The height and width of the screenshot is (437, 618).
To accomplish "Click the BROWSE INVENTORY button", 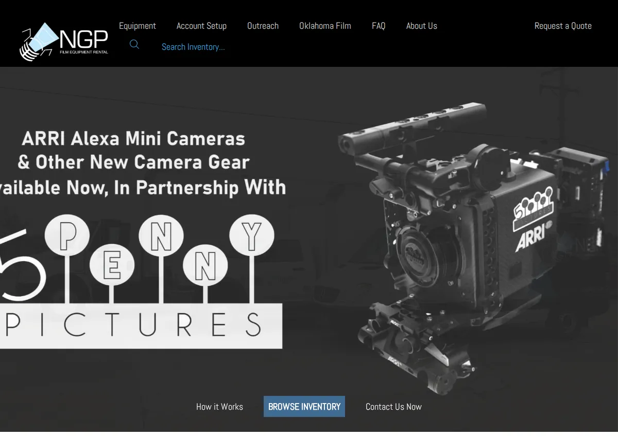I will coord(304,407).
